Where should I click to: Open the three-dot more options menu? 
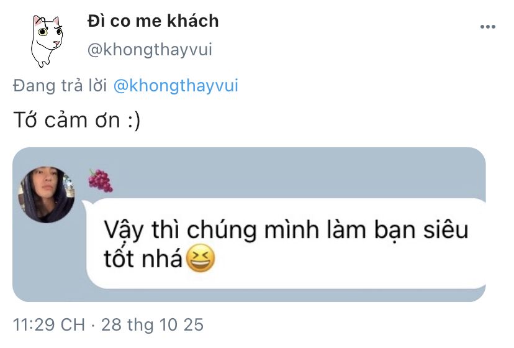pos(487,27)
